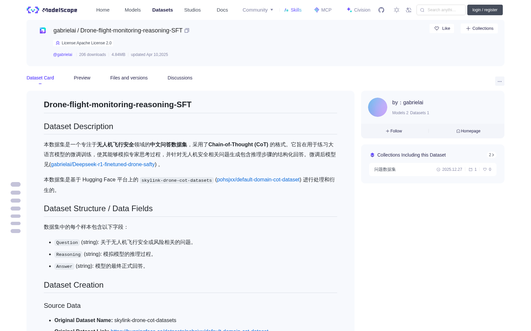Click the Answer field code label
The height and width of the screenshot is (331, 531).
point(64,266)
